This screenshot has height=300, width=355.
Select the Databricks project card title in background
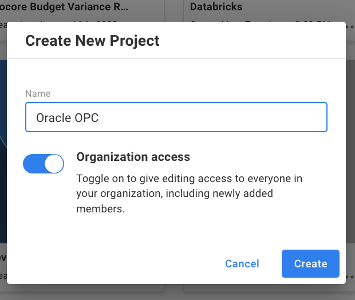point(216,7)
